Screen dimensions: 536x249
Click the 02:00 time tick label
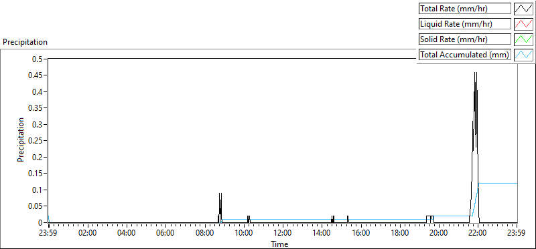(x=88, y=234)
